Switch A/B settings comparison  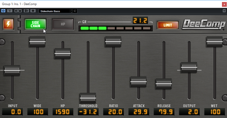(26, 11)
